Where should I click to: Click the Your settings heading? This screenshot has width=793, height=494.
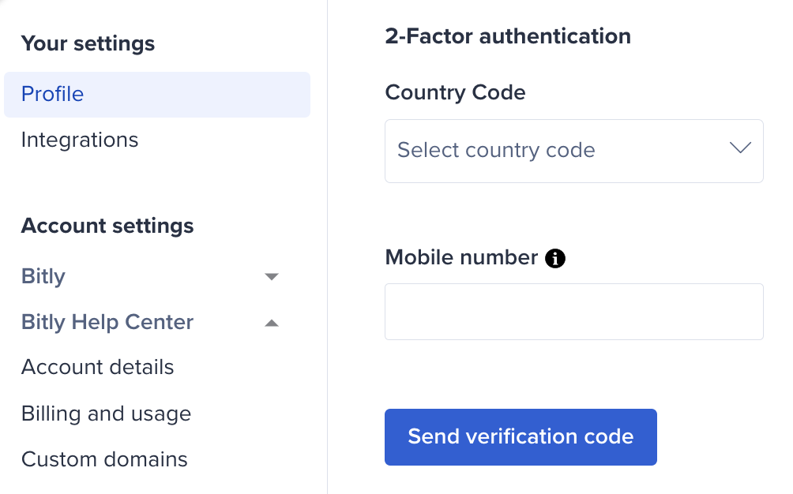pyautogui.click(x=88, y=43)
